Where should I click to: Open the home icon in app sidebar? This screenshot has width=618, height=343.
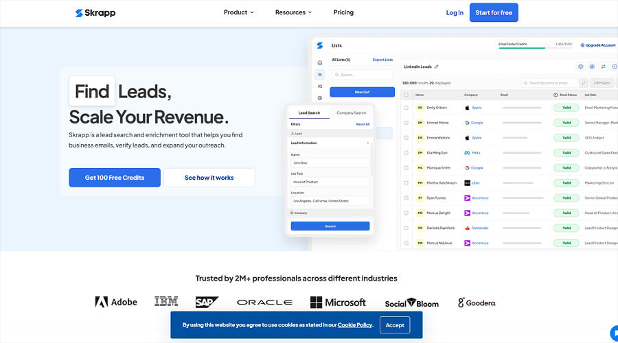(320, 62)
